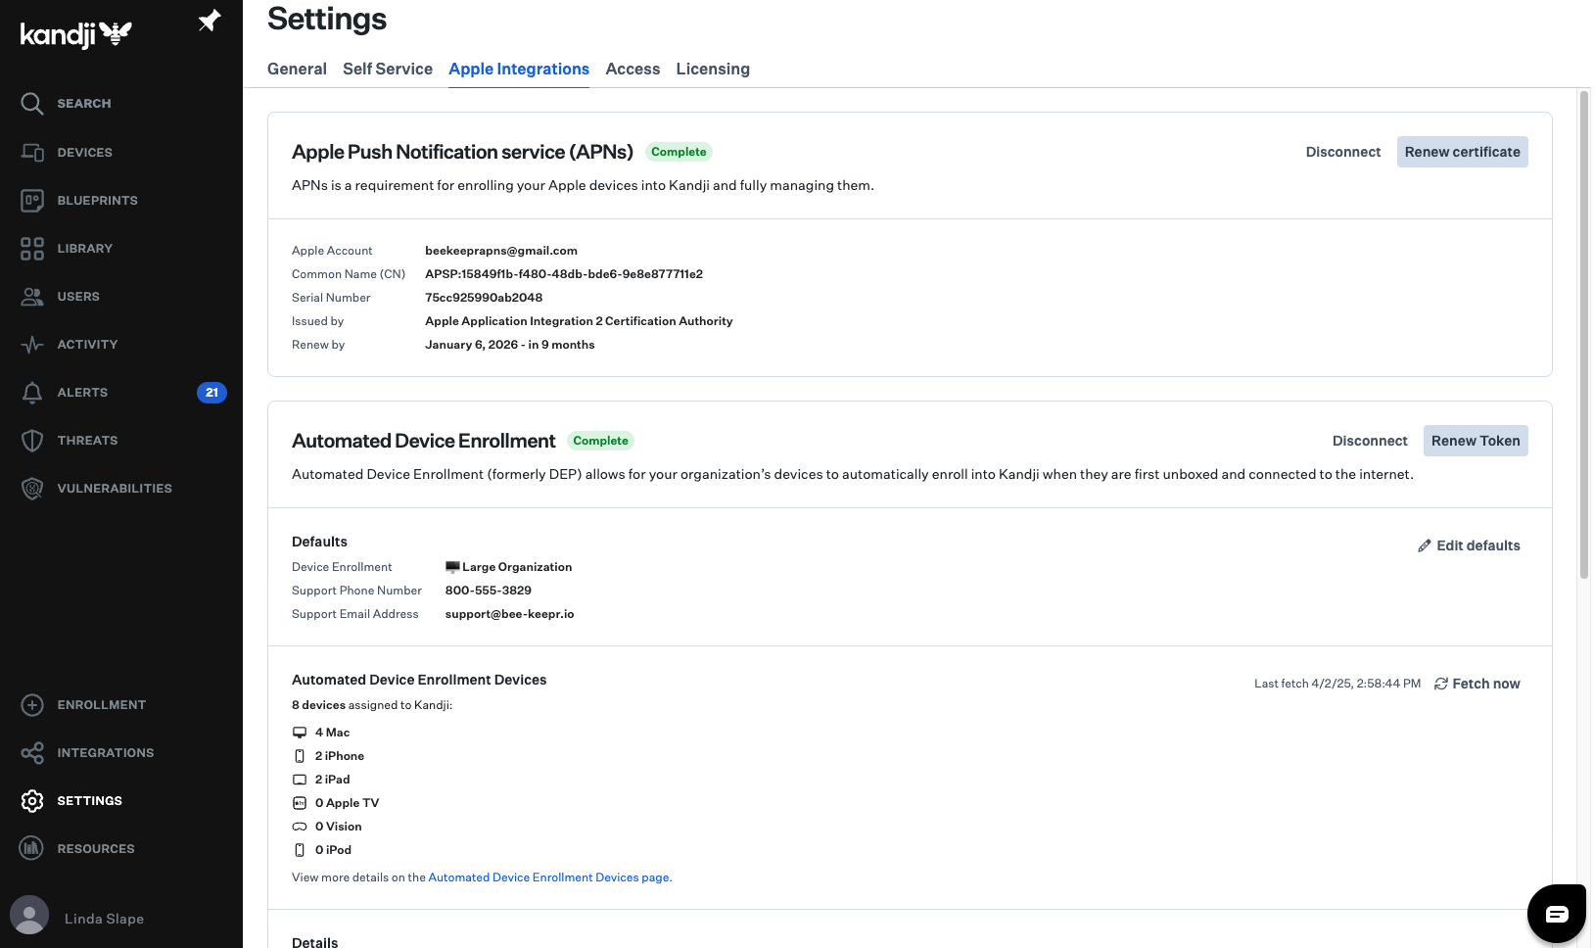Click the Renew by January 6, 2026 date
The height and width of the screenshot is (948, 1594).
(x=510, y=345)
